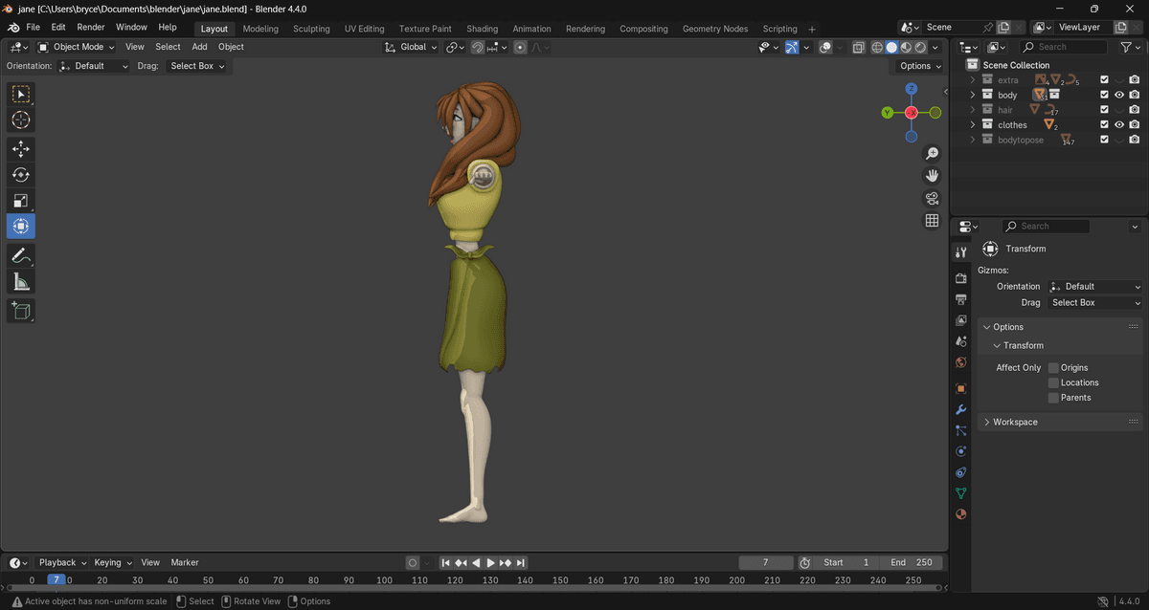Expand the Workspace panel
The image size is (1149, 610).
coord(1015,422)
